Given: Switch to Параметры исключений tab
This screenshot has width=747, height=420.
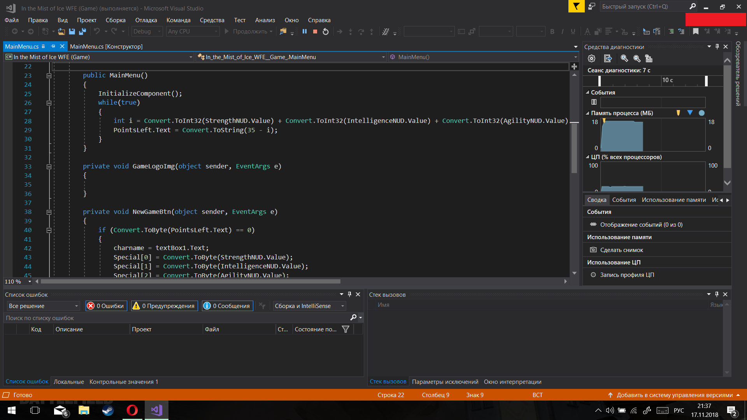Looking at the screenshot, I should click(x=445, y=381).
